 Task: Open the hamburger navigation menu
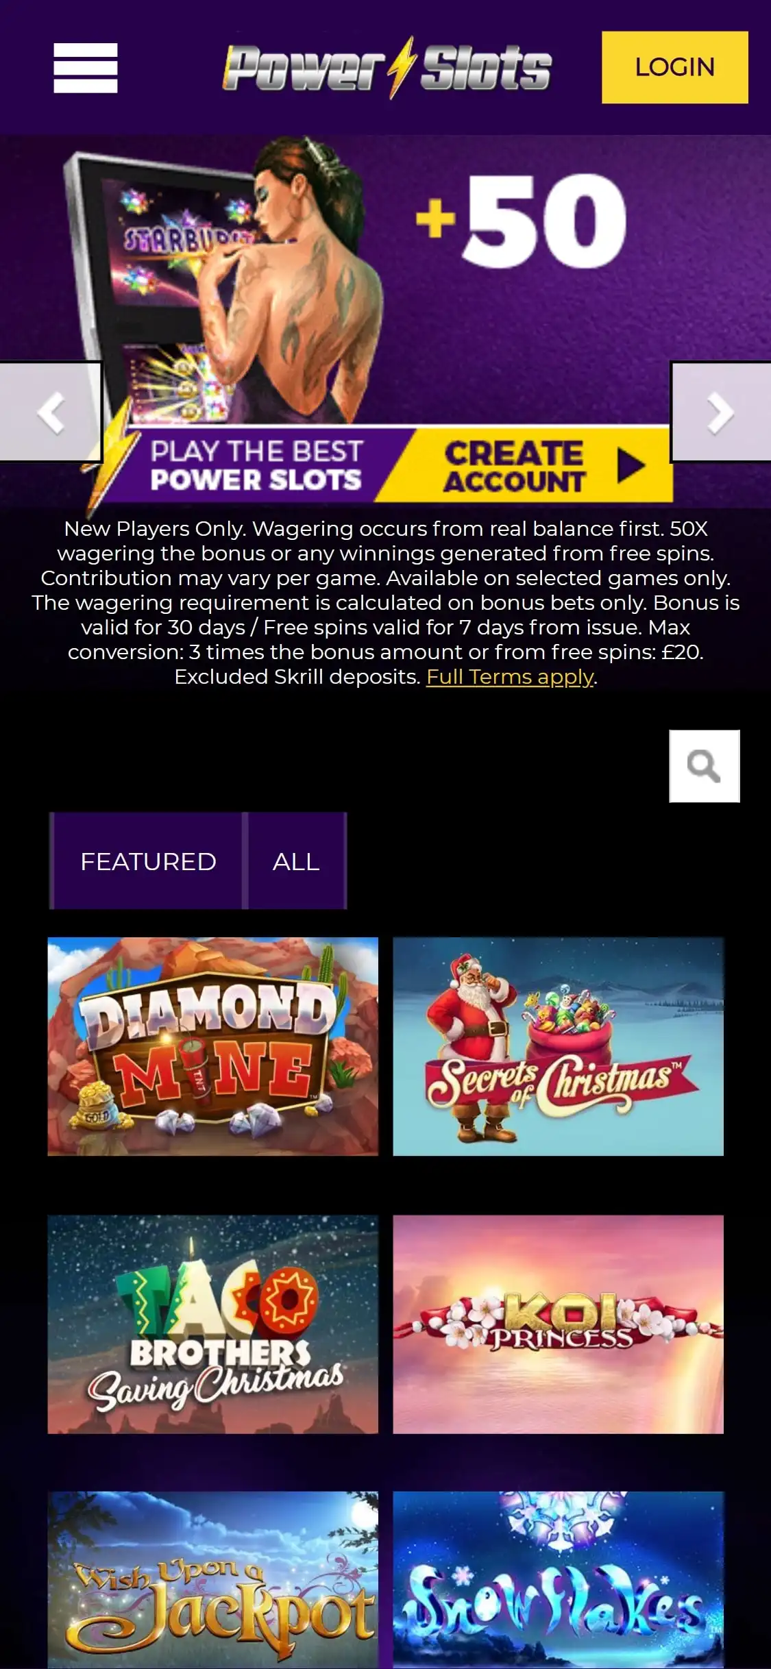point(86,68)
